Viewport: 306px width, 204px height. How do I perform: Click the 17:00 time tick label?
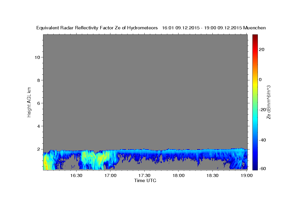click(x=110, y=175)
